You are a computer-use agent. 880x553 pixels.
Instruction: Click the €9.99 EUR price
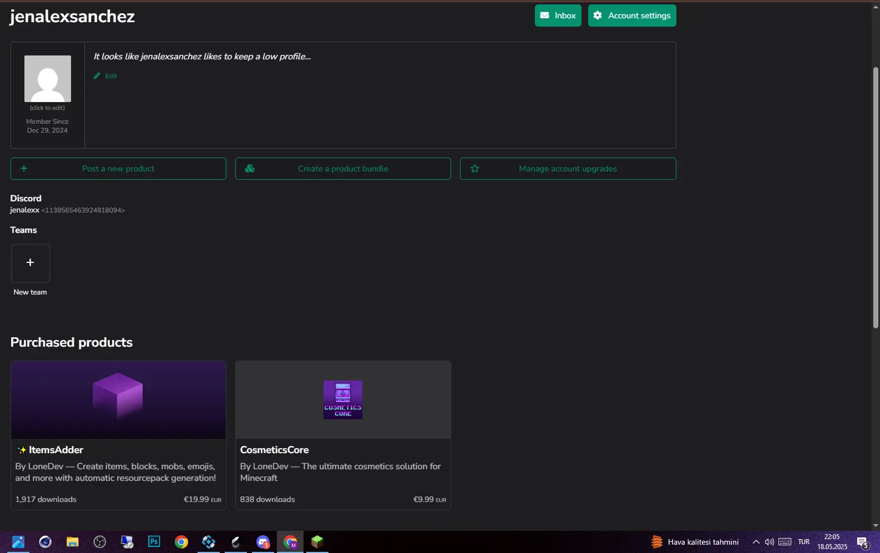(x=429, y=499)
